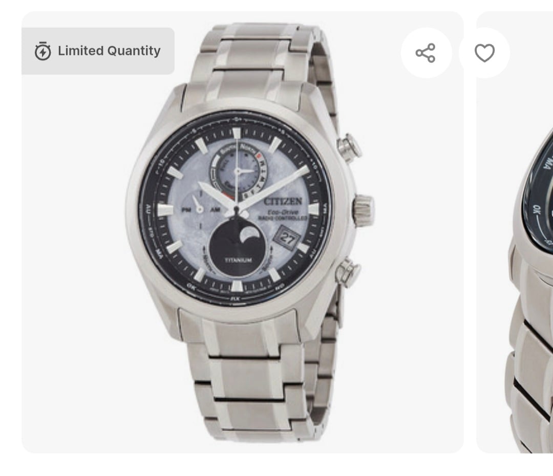Click the TITANIUM text on the dial
This screenshot has width=553, height=476.
(238, 261)
